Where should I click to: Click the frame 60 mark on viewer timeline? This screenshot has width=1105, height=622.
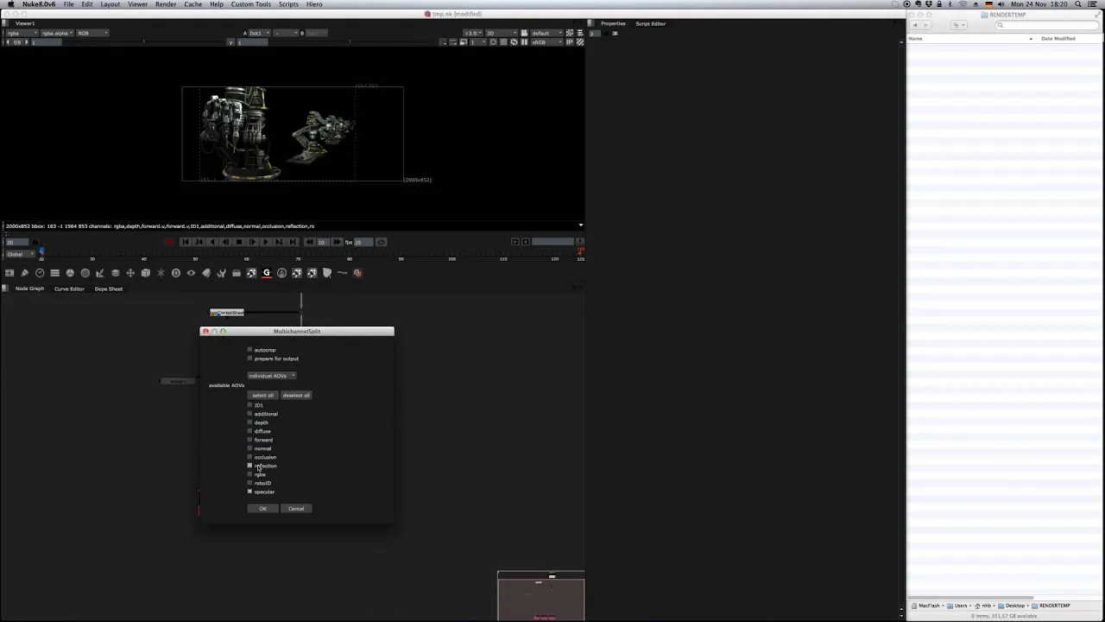246,257
